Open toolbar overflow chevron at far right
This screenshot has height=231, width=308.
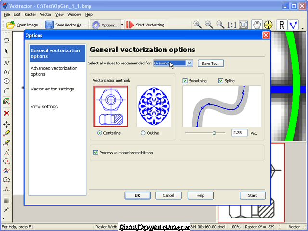click(303, 28)
